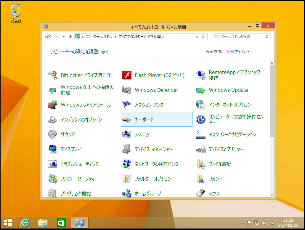Click the すべてのコントロール パネル項目 breadcrumb
Viewport: 305px width, 230px height.
pos(141,37)
